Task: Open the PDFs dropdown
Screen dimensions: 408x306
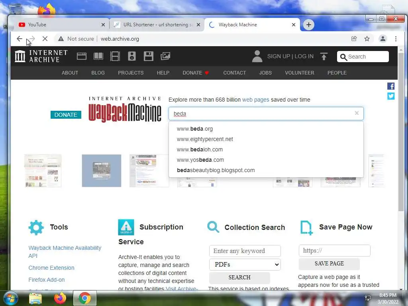Action: tap(245, 265)
